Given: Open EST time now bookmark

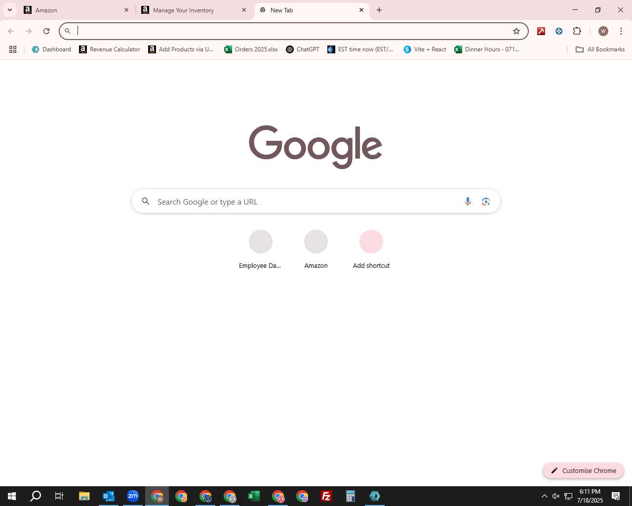Looking at the screenshot, I should (360, 49).
